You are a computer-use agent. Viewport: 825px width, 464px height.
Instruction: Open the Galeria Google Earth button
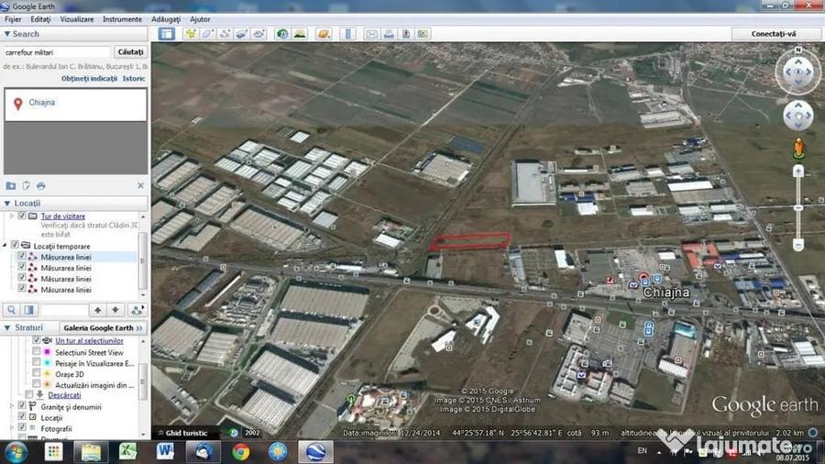click(103, 327)
